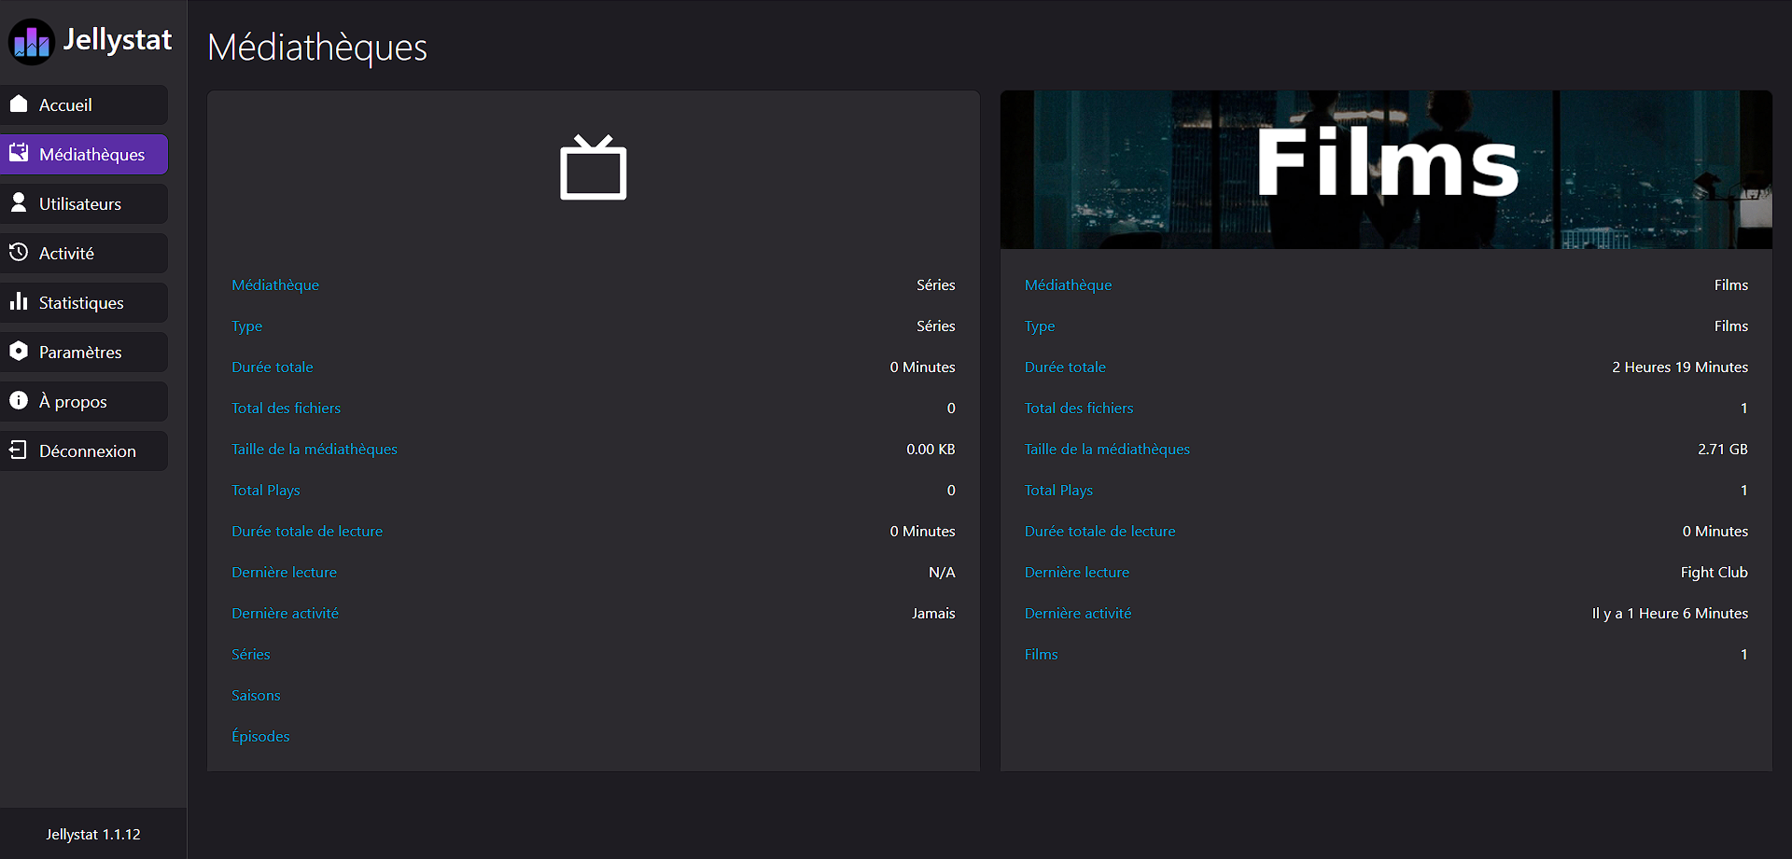
Task: Click the Médiathèques library icon in sidebar
Action: coord(19,153)
